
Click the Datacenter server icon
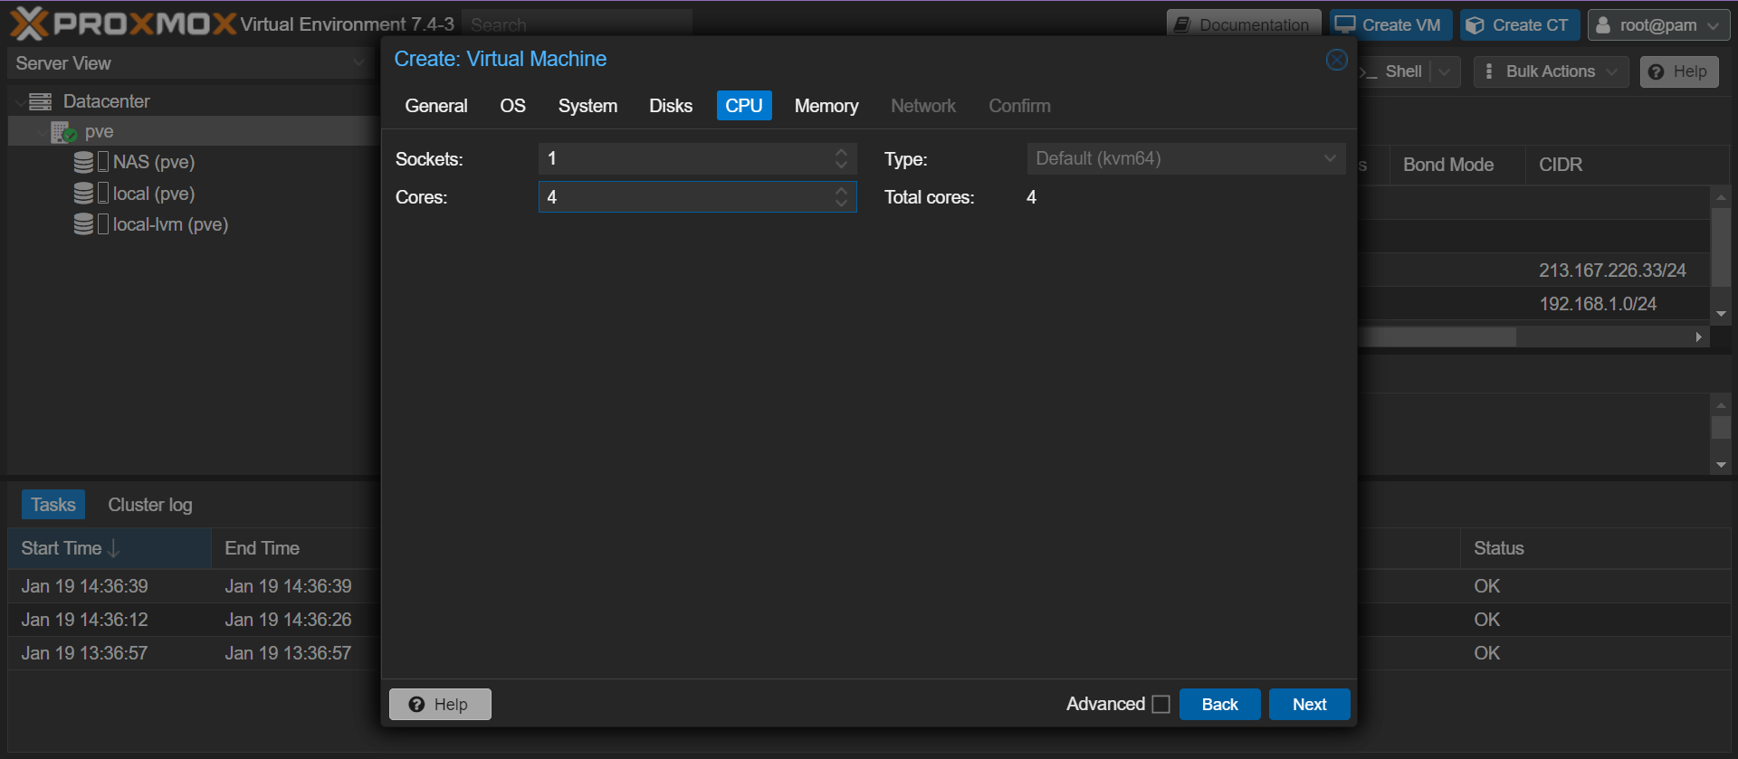tap(41, 101)
